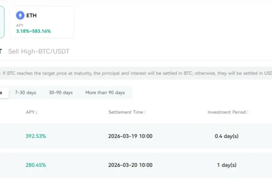
Task: Click the Investment Period sort arrows
Action: (x=248, y=112)
